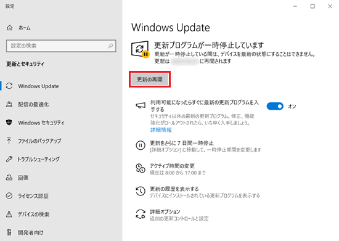Click the 更新とセキュリティ section heading
Image resolution: width=339 pixels, height=241 pixels.
click(25, 64)
